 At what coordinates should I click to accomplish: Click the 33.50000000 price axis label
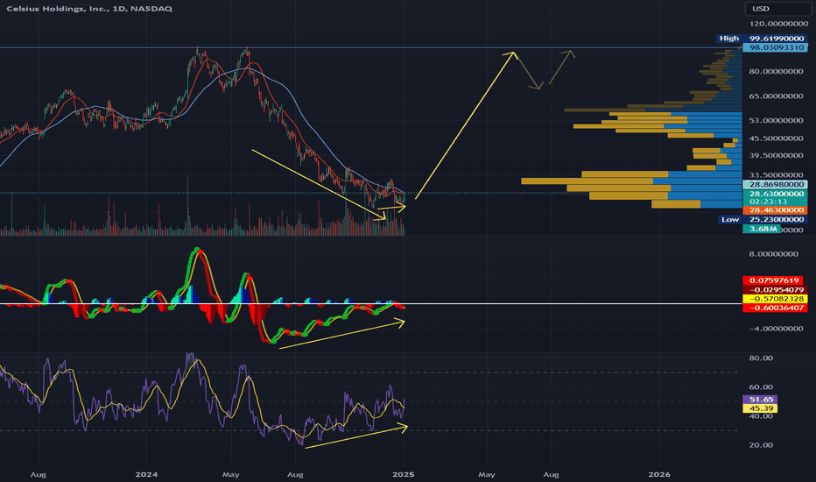(776, 175)
